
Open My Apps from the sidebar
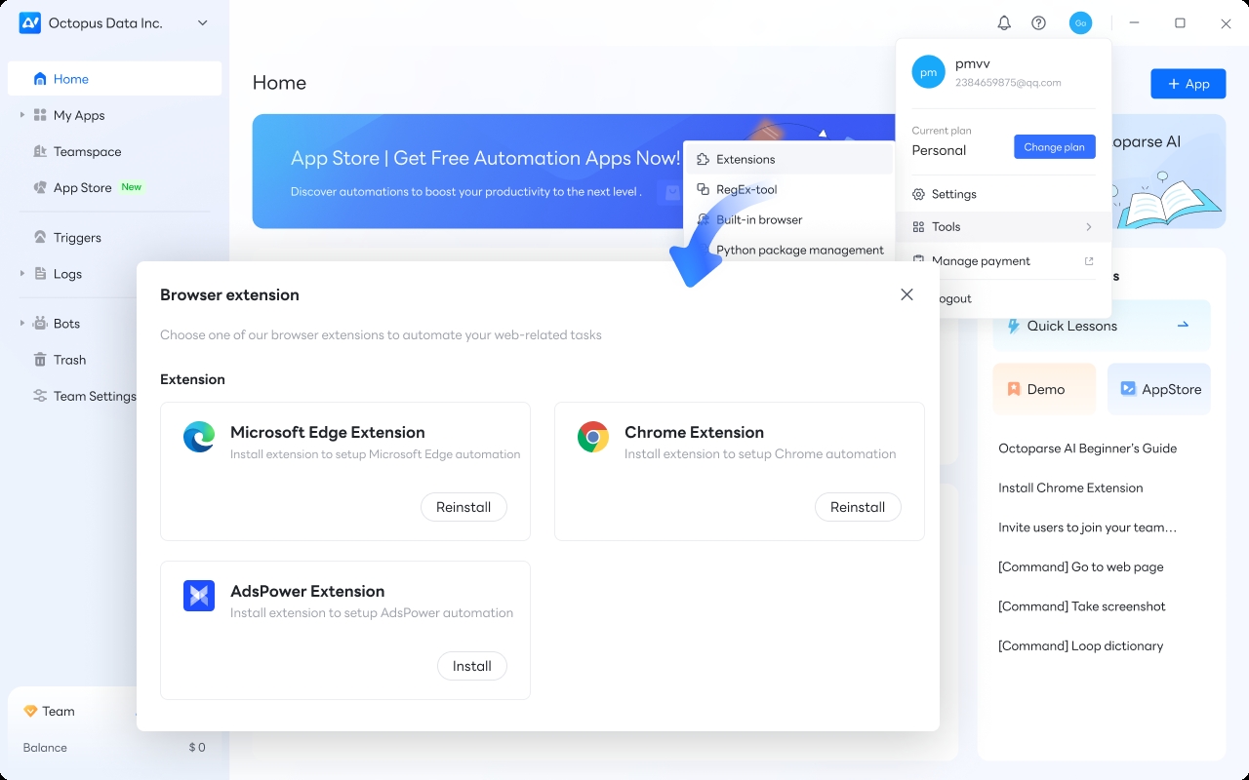[x=79, y=115]
